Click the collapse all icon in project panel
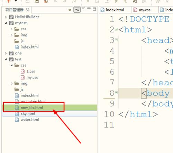This screenshot has height=153, width=173. coord(70,10)
